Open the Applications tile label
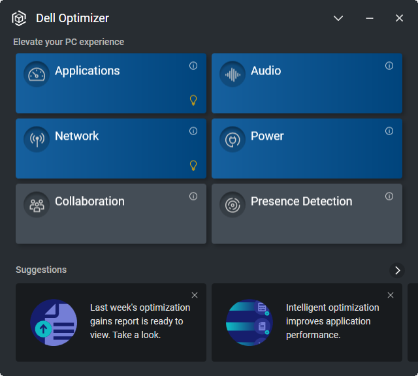 tap(87, 70)
